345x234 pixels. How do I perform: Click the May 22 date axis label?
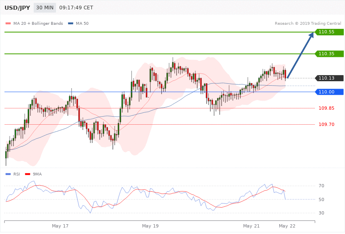coord(287,226)
